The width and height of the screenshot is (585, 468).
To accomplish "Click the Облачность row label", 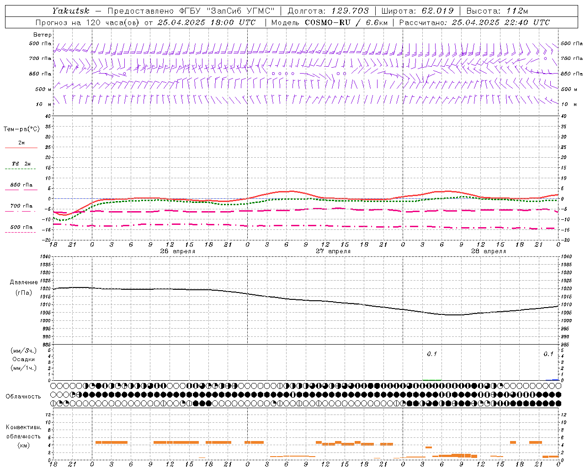I will pos(23,397).
